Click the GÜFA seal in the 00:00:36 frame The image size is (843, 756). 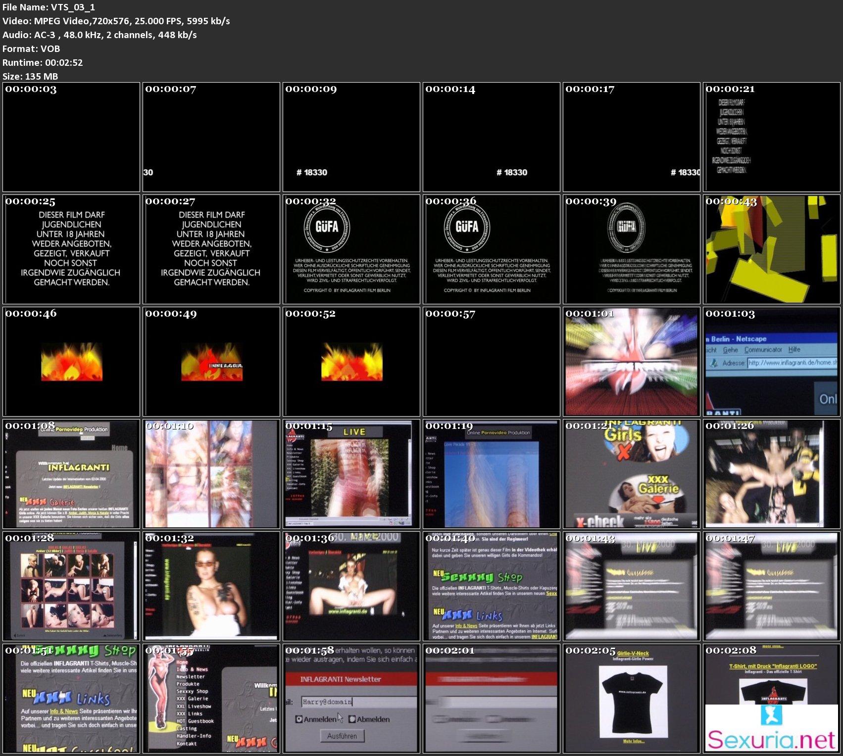pos(467,227)
